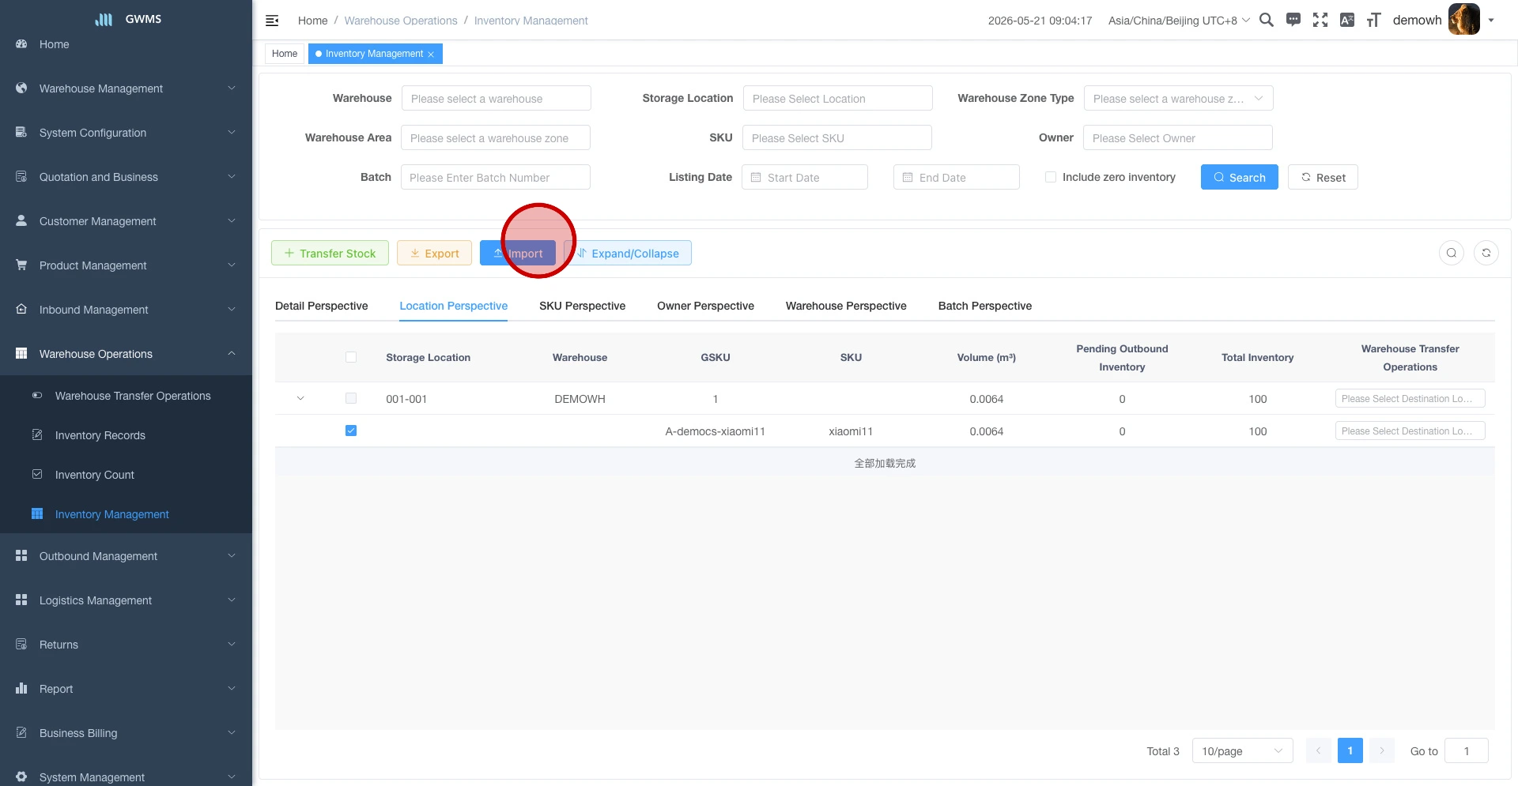Select page 1 pagination button

pos(1350,750)
